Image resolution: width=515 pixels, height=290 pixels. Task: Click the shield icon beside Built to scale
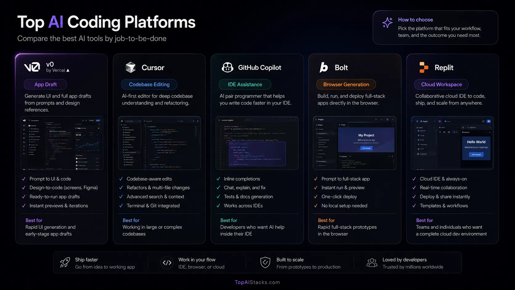tap(265, 263)
